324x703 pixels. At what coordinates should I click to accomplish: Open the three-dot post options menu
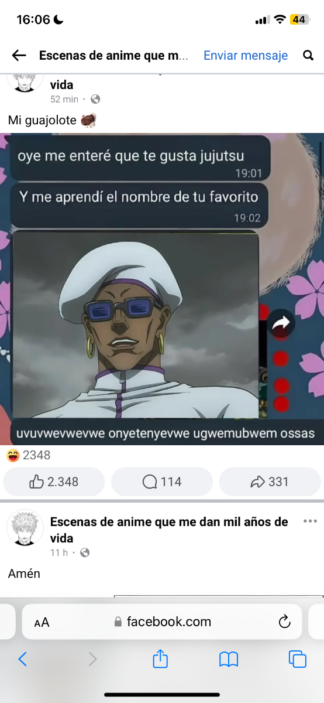tap(310, 521)
